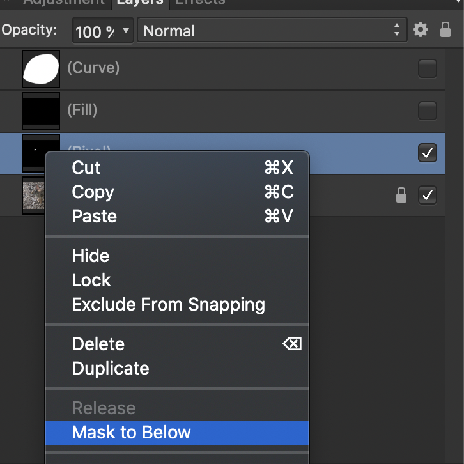This screenshot has width=464, height=464.
Task: Choose Delete from the context menu
Action: click(x=98, y=344)
